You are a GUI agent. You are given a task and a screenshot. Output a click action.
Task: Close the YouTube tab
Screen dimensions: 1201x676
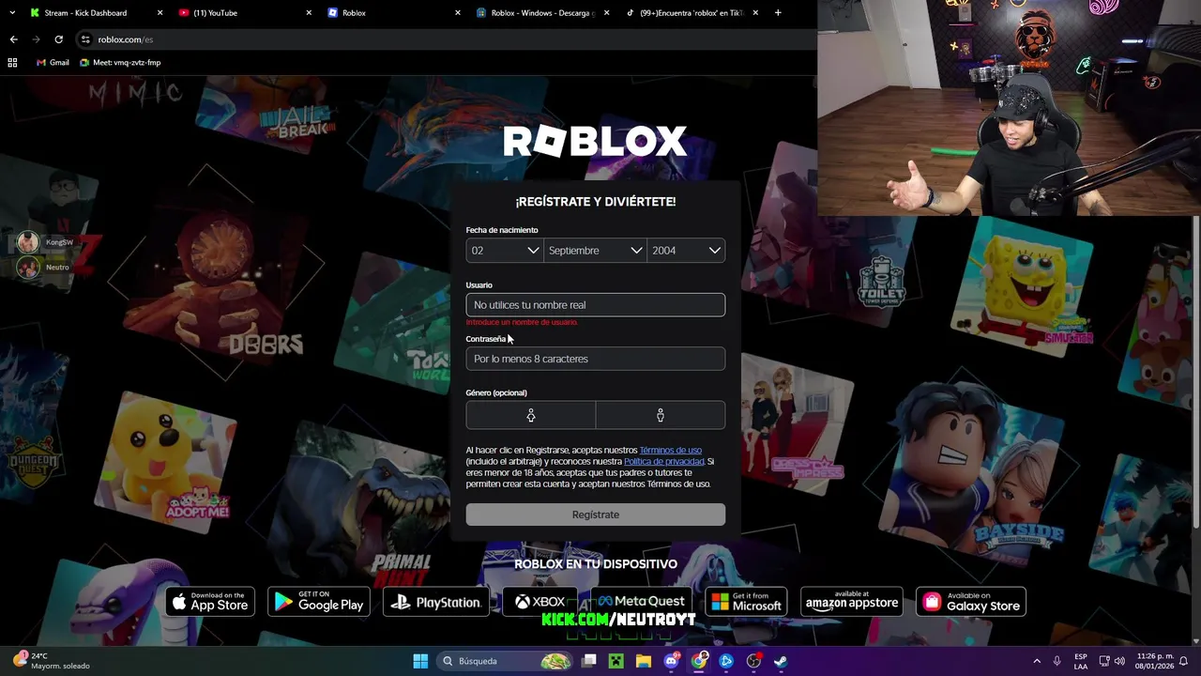(x=309, y=13)
